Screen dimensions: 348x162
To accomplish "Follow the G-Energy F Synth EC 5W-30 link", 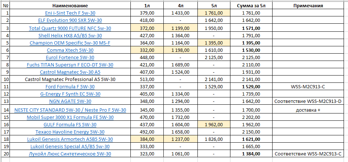I will pos(70,94).
